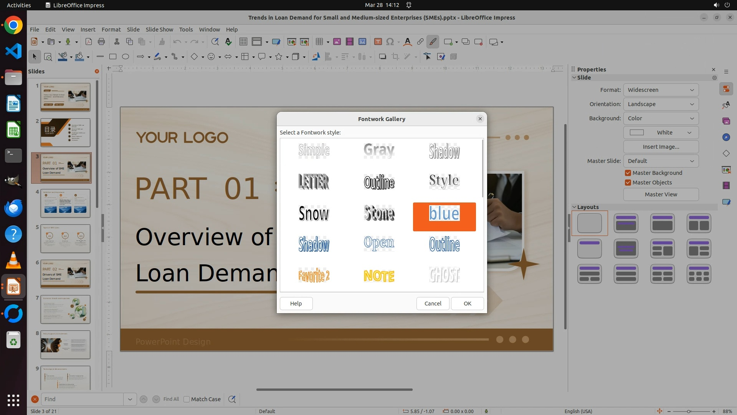Pick the Favorite 2 Fontwork style
This screenshot has width=737, height=415.
tap(314, 276)
